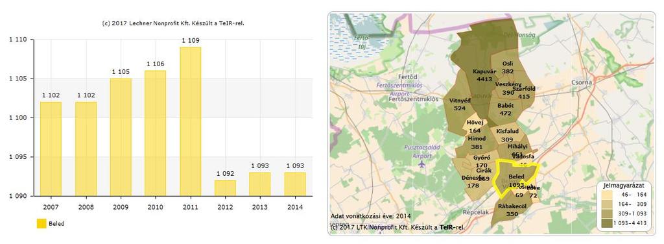The image size is (664, 244).
Task: Click the Kisfalud 309 map region
Action: pos(507,135)
